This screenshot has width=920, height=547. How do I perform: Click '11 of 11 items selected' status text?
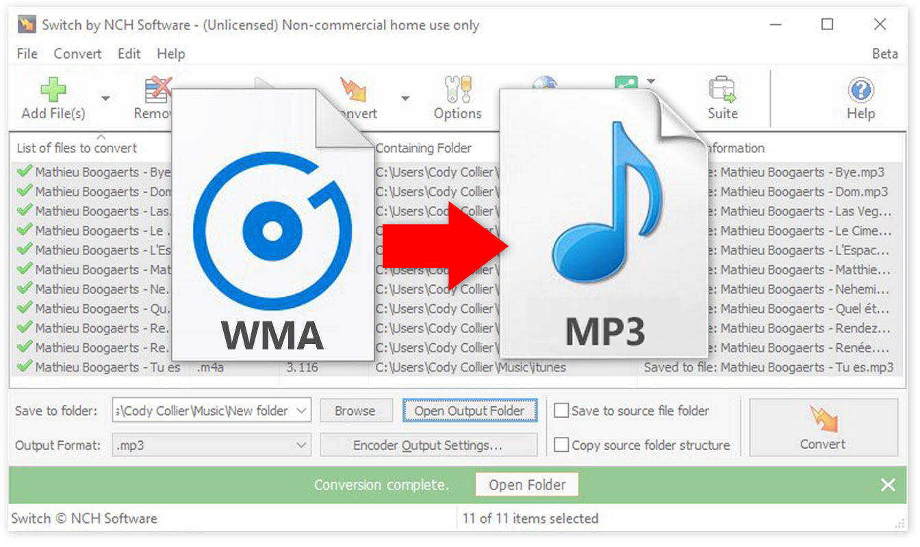click(530, 518)
